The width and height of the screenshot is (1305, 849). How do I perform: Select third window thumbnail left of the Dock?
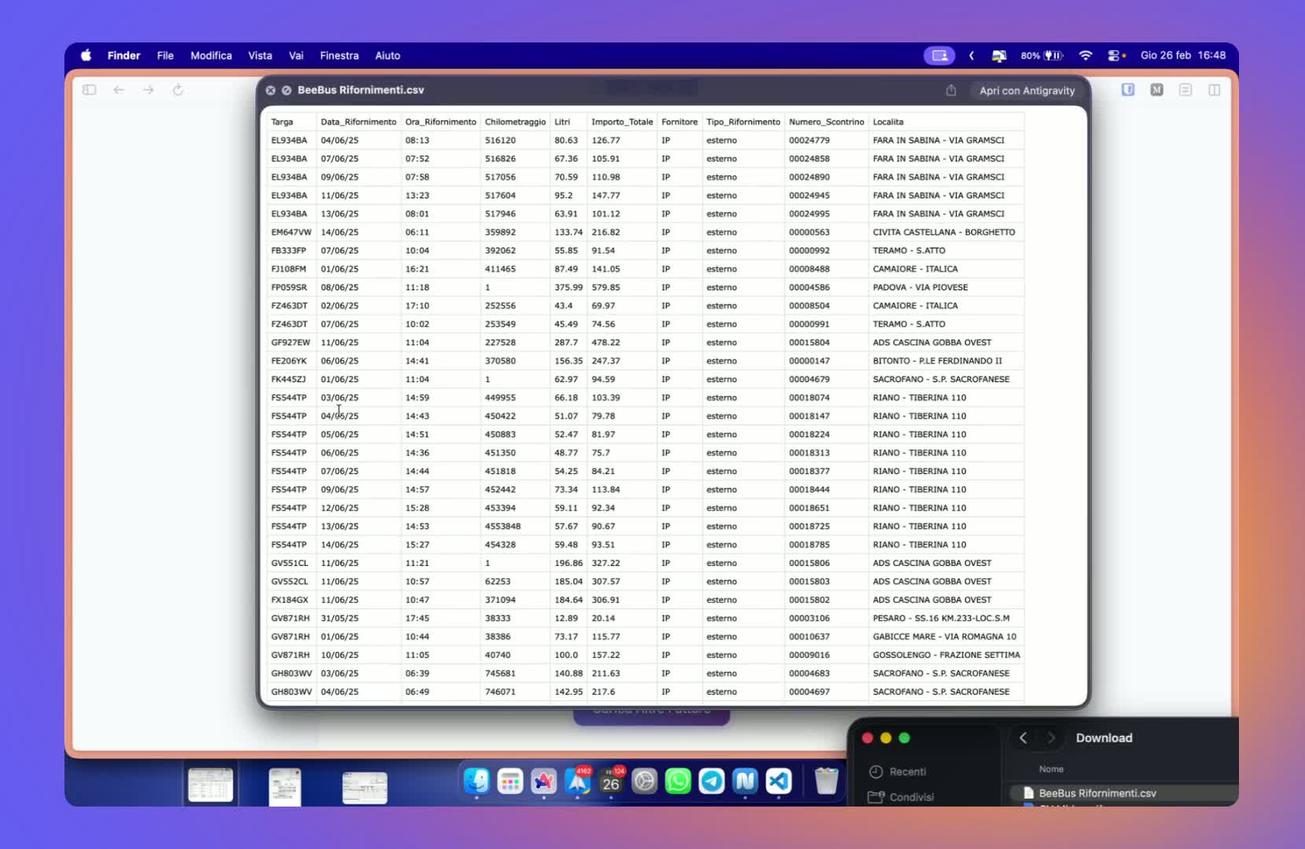coord(365,788)
